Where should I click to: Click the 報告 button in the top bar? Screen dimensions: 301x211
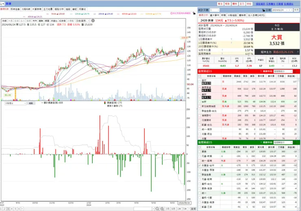[227, 4]
